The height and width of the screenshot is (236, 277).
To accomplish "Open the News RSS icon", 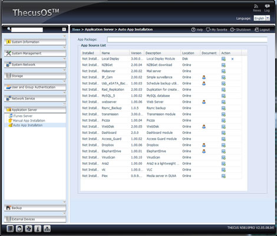I will (256, 6).
